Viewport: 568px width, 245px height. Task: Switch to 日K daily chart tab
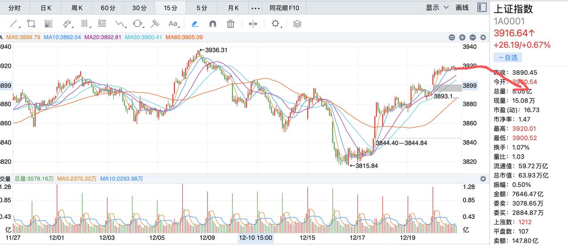pos(46,8)
